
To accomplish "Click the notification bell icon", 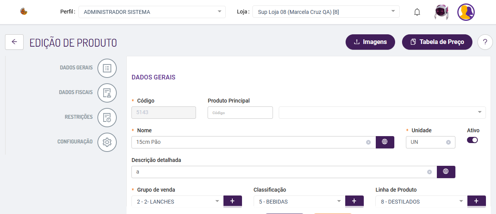I will point(417,12).
